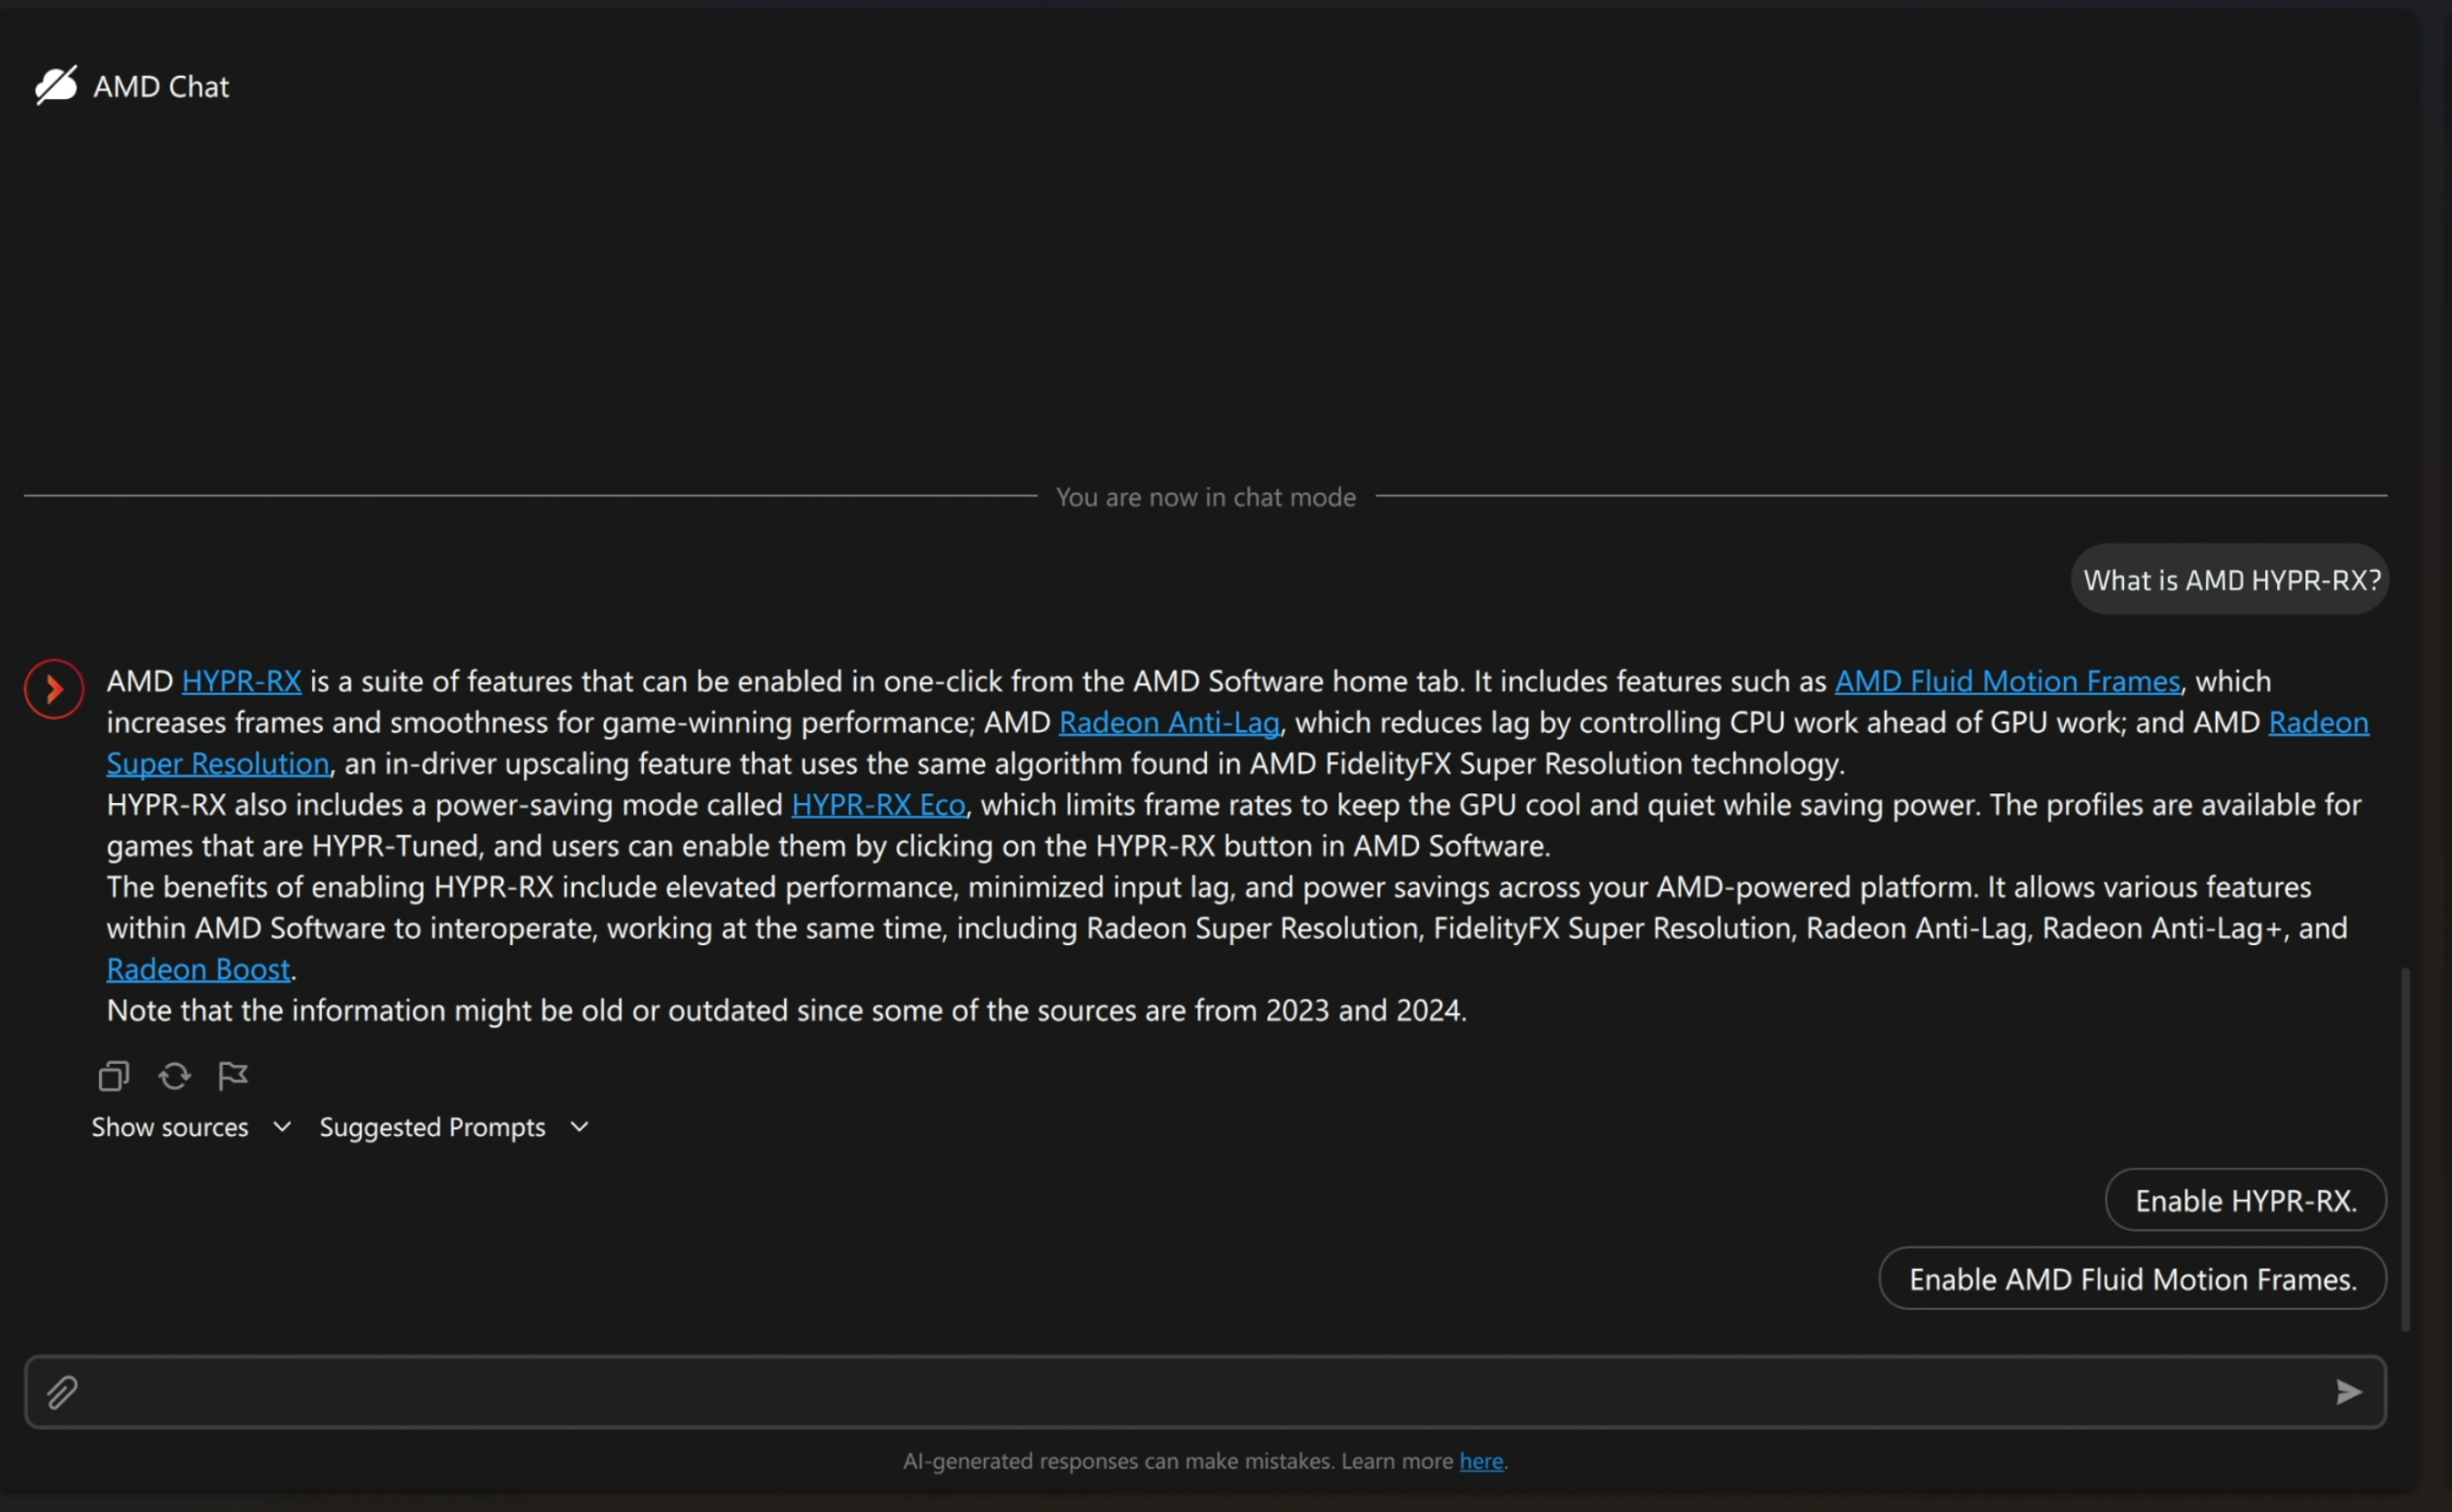Image resolution: width=2452 pixels, height=1512 pixels.
Task: Click the AMD Chat logo icon
Action: [x=56, y=86]
